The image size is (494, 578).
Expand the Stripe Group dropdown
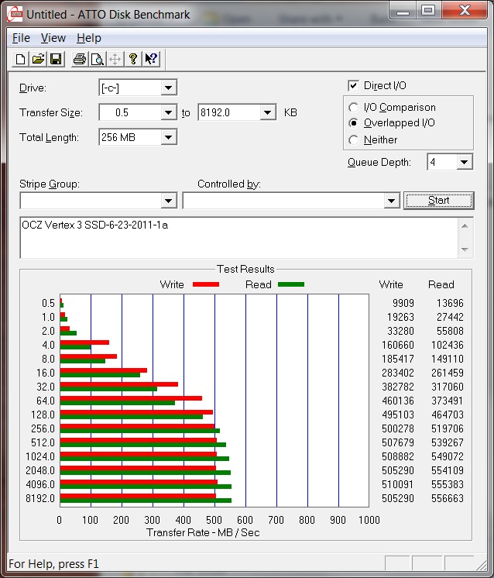(168, 201)
